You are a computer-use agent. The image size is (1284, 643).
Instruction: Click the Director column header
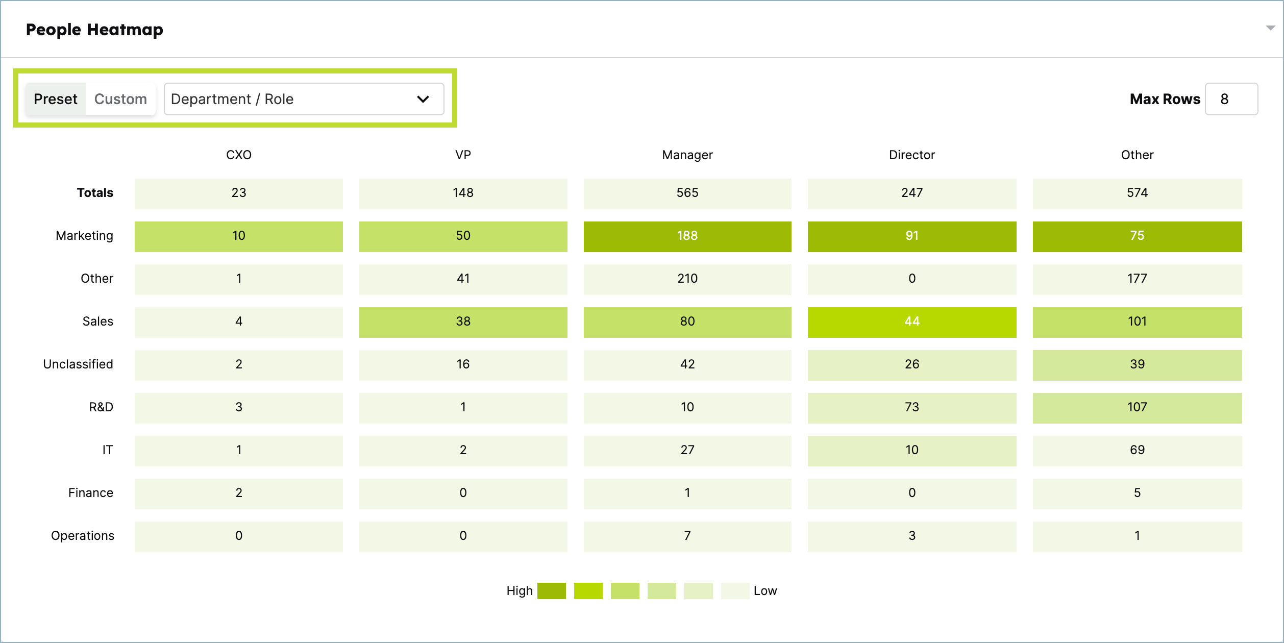[x=911, y=155]
